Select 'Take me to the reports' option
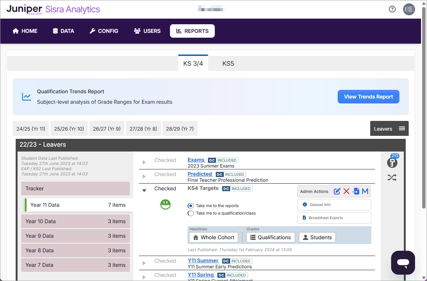 [x=191, y=206]
